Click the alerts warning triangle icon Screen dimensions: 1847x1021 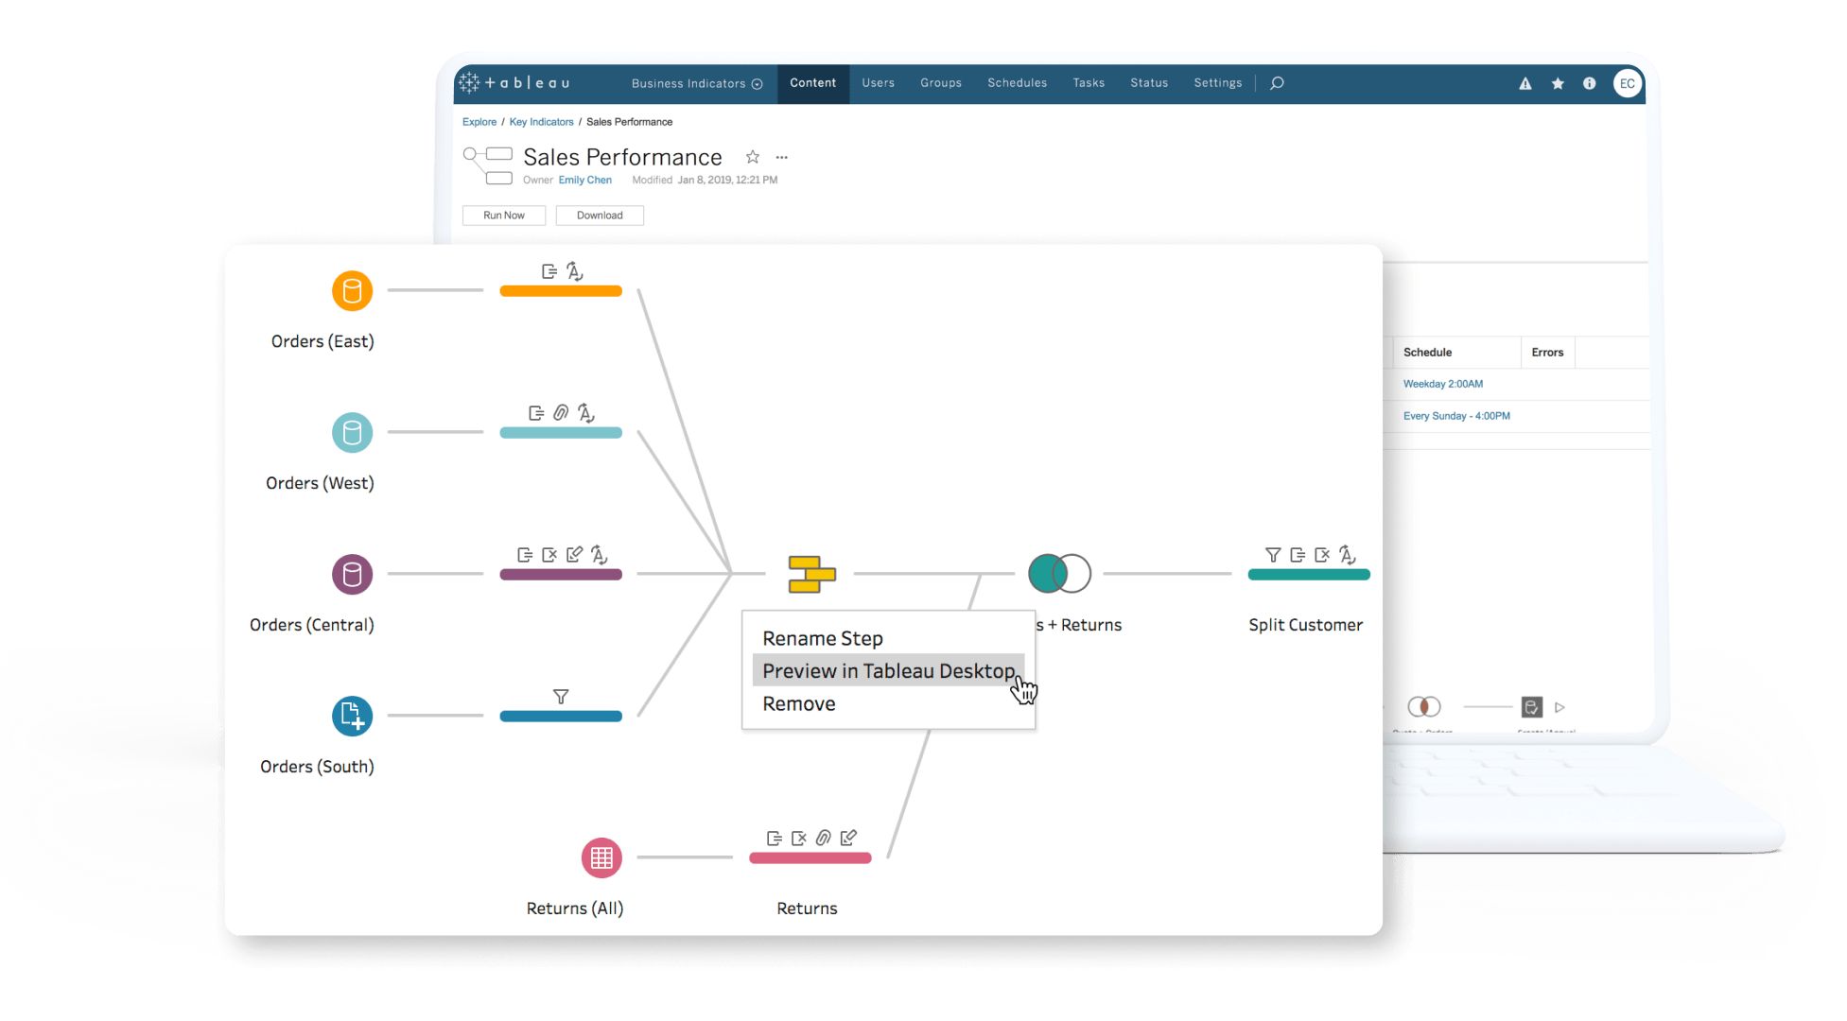tap(1525, 84)
